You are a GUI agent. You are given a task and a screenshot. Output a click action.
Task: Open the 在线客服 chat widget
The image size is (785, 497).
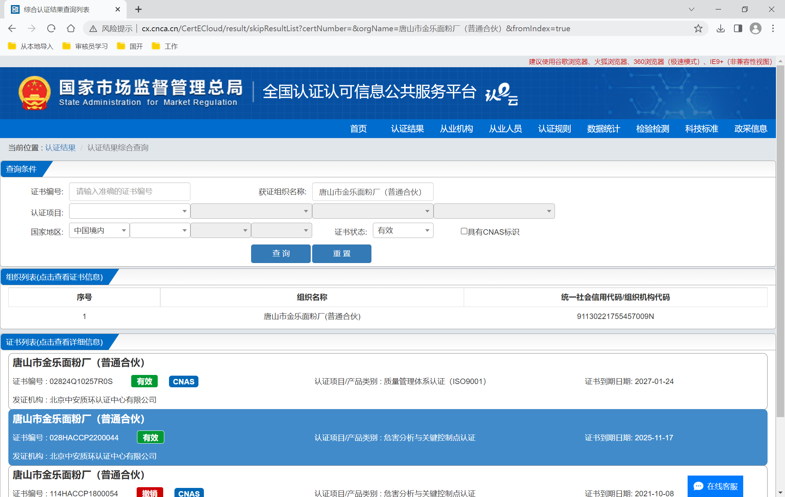[715, 486]
